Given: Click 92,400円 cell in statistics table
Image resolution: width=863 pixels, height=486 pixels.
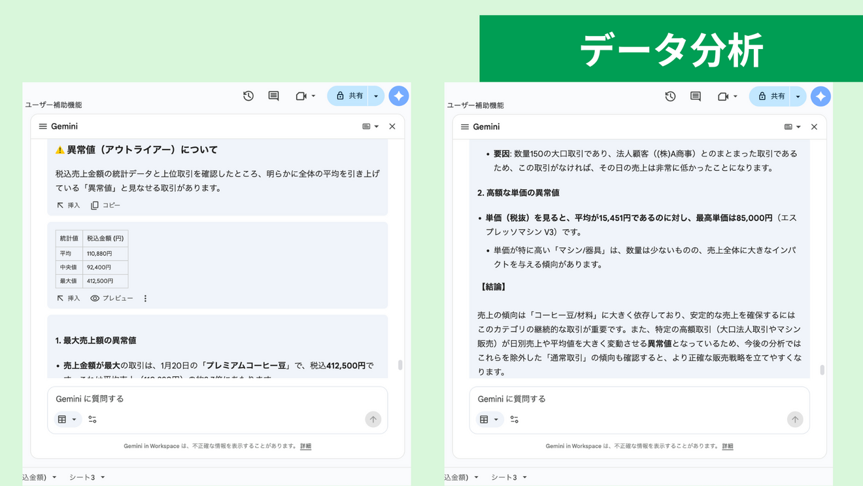Looking at the screenshot, I should [x=105, y=267].
